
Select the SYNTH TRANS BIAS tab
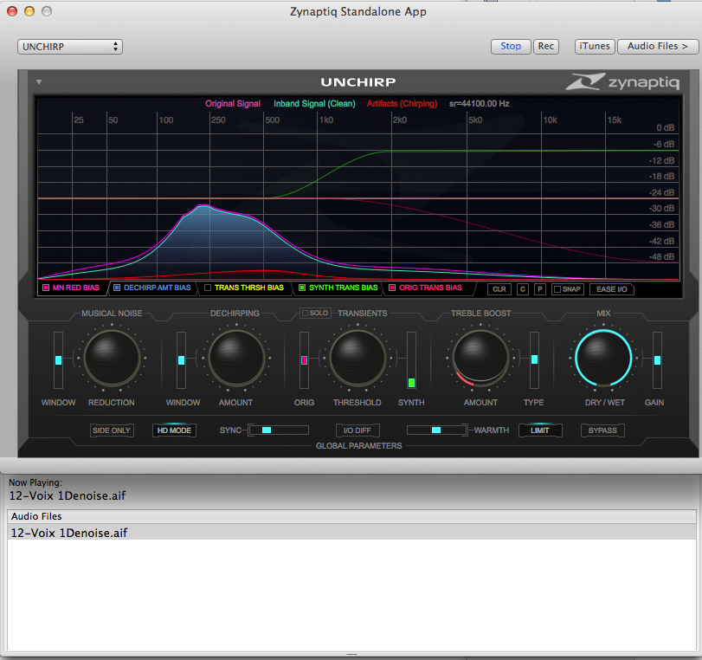(339, 288)
